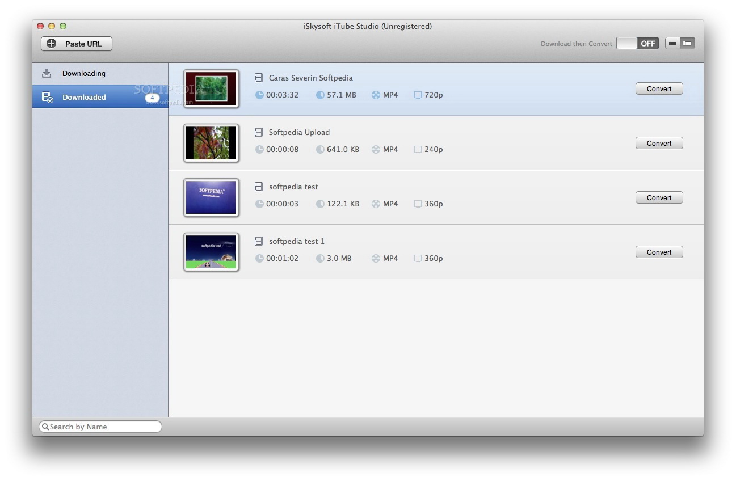This screenshot has height=481, width=736.
Task: Open the Downloading section
Action: click(100, 74)
